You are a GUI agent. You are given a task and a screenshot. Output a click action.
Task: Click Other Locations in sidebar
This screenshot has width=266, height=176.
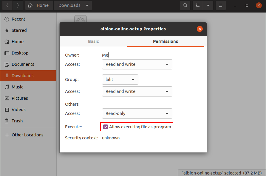pyautogui.click(x=27, y=135)
